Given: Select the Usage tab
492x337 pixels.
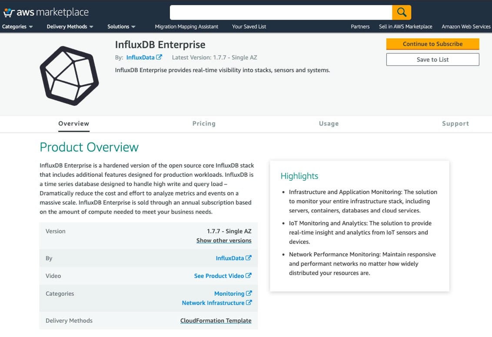Looking at the screenshot, I should 329,123.
